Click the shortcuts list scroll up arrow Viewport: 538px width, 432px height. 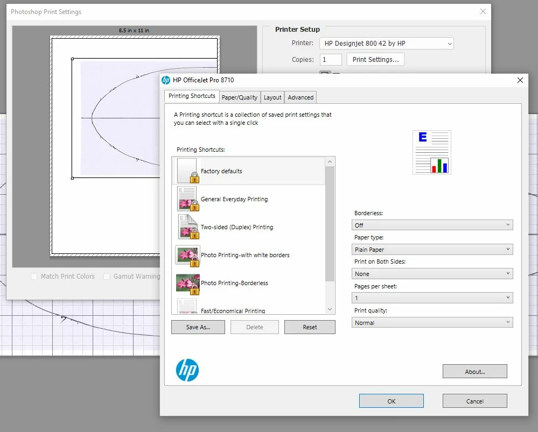(x=330, y=162)
